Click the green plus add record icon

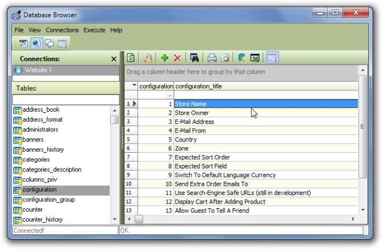(x=165, y=58)
